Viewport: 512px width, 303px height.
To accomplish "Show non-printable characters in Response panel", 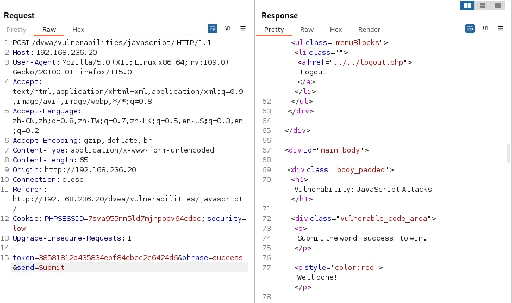I will point(485,28).
